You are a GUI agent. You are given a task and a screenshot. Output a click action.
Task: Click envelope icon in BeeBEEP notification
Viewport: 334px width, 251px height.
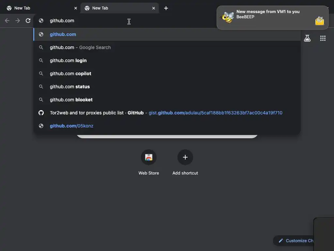click(320, 21)
